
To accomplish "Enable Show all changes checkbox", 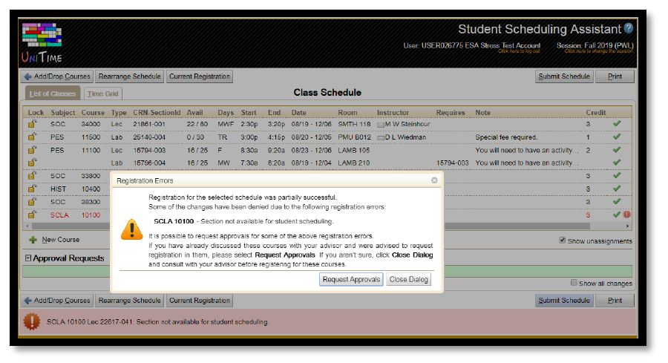I will click(574, 283).
